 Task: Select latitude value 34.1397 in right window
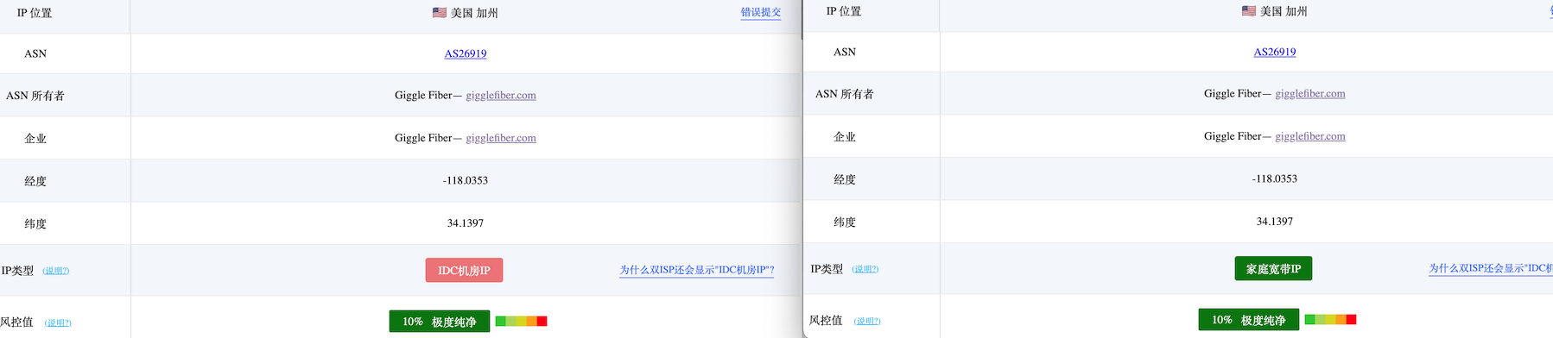coord(1275,222)
